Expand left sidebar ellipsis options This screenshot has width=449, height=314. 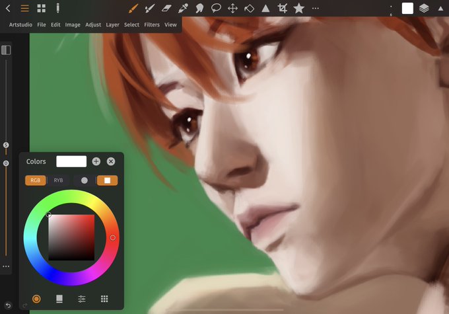click(6, 266)
